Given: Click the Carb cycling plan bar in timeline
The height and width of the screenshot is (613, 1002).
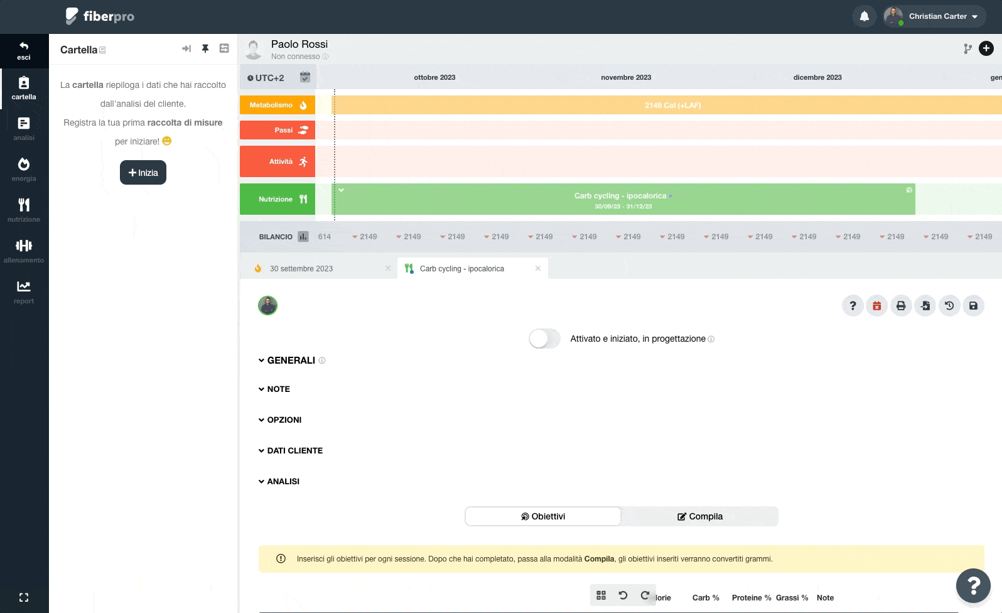Looking at the screenshot, I should (x=623, y=199).
